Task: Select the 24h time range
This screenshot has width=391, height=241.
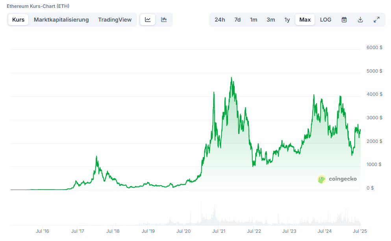Action: (x=220, y=20)
